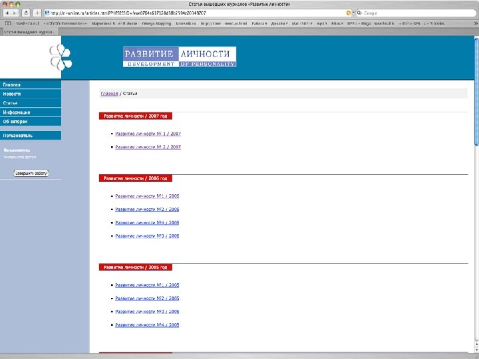Open Развитие личности №2 / 2006
Image resolution: width=479 pixels, height=359 pixels.
(x=147, y=209)
